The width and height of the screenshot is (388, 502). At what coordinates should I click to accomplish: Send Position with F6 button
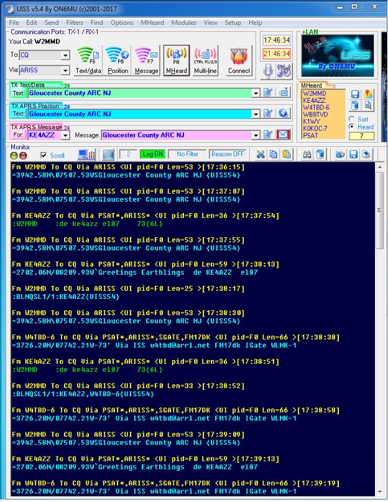(118, 60)
